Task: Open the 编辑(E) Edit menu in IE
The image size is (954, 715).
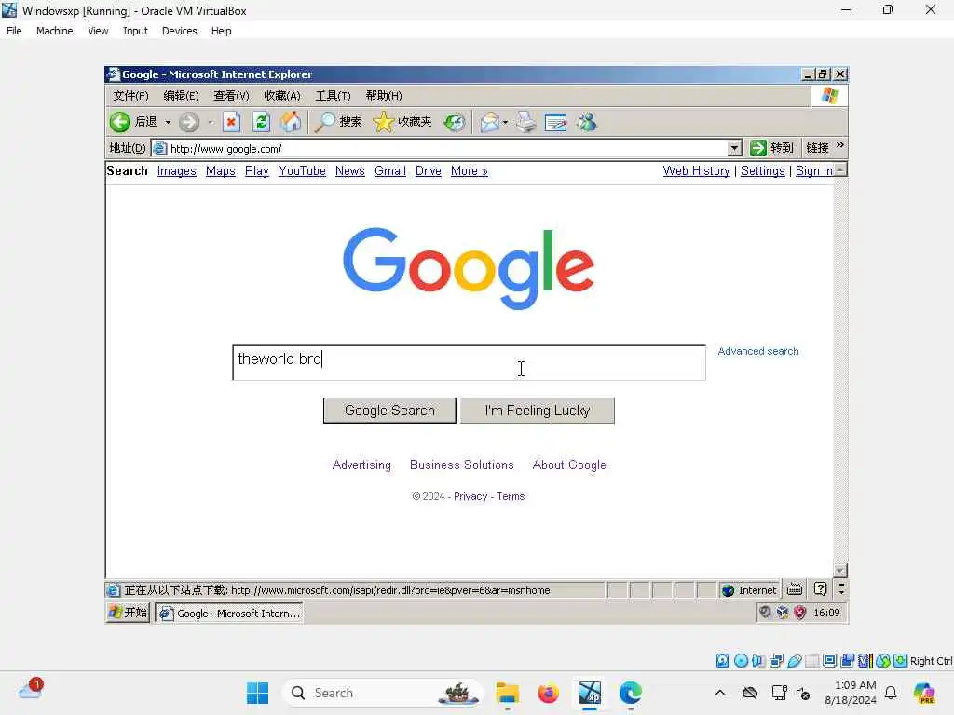Action: [x=182, y=96]
